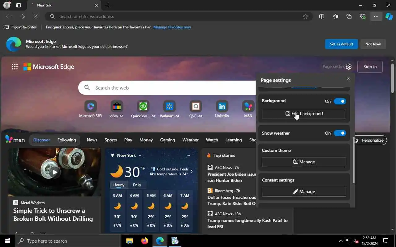Click Edit background button
This screenshot has width=396, height=247.
point(304,114)
